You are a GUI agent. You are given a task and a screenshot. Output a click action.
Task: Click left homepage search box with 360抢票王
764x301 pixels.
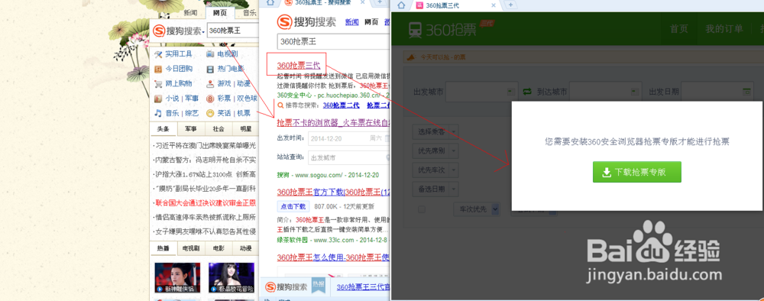(x=233, y=31)
